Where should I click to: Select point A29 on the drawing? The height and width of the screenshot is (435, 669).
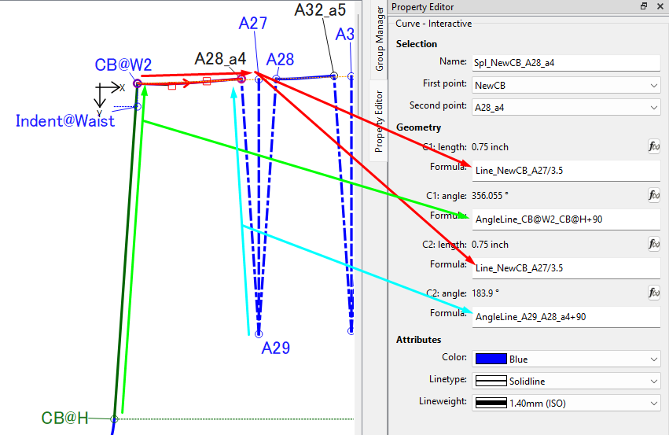point(259,334)
